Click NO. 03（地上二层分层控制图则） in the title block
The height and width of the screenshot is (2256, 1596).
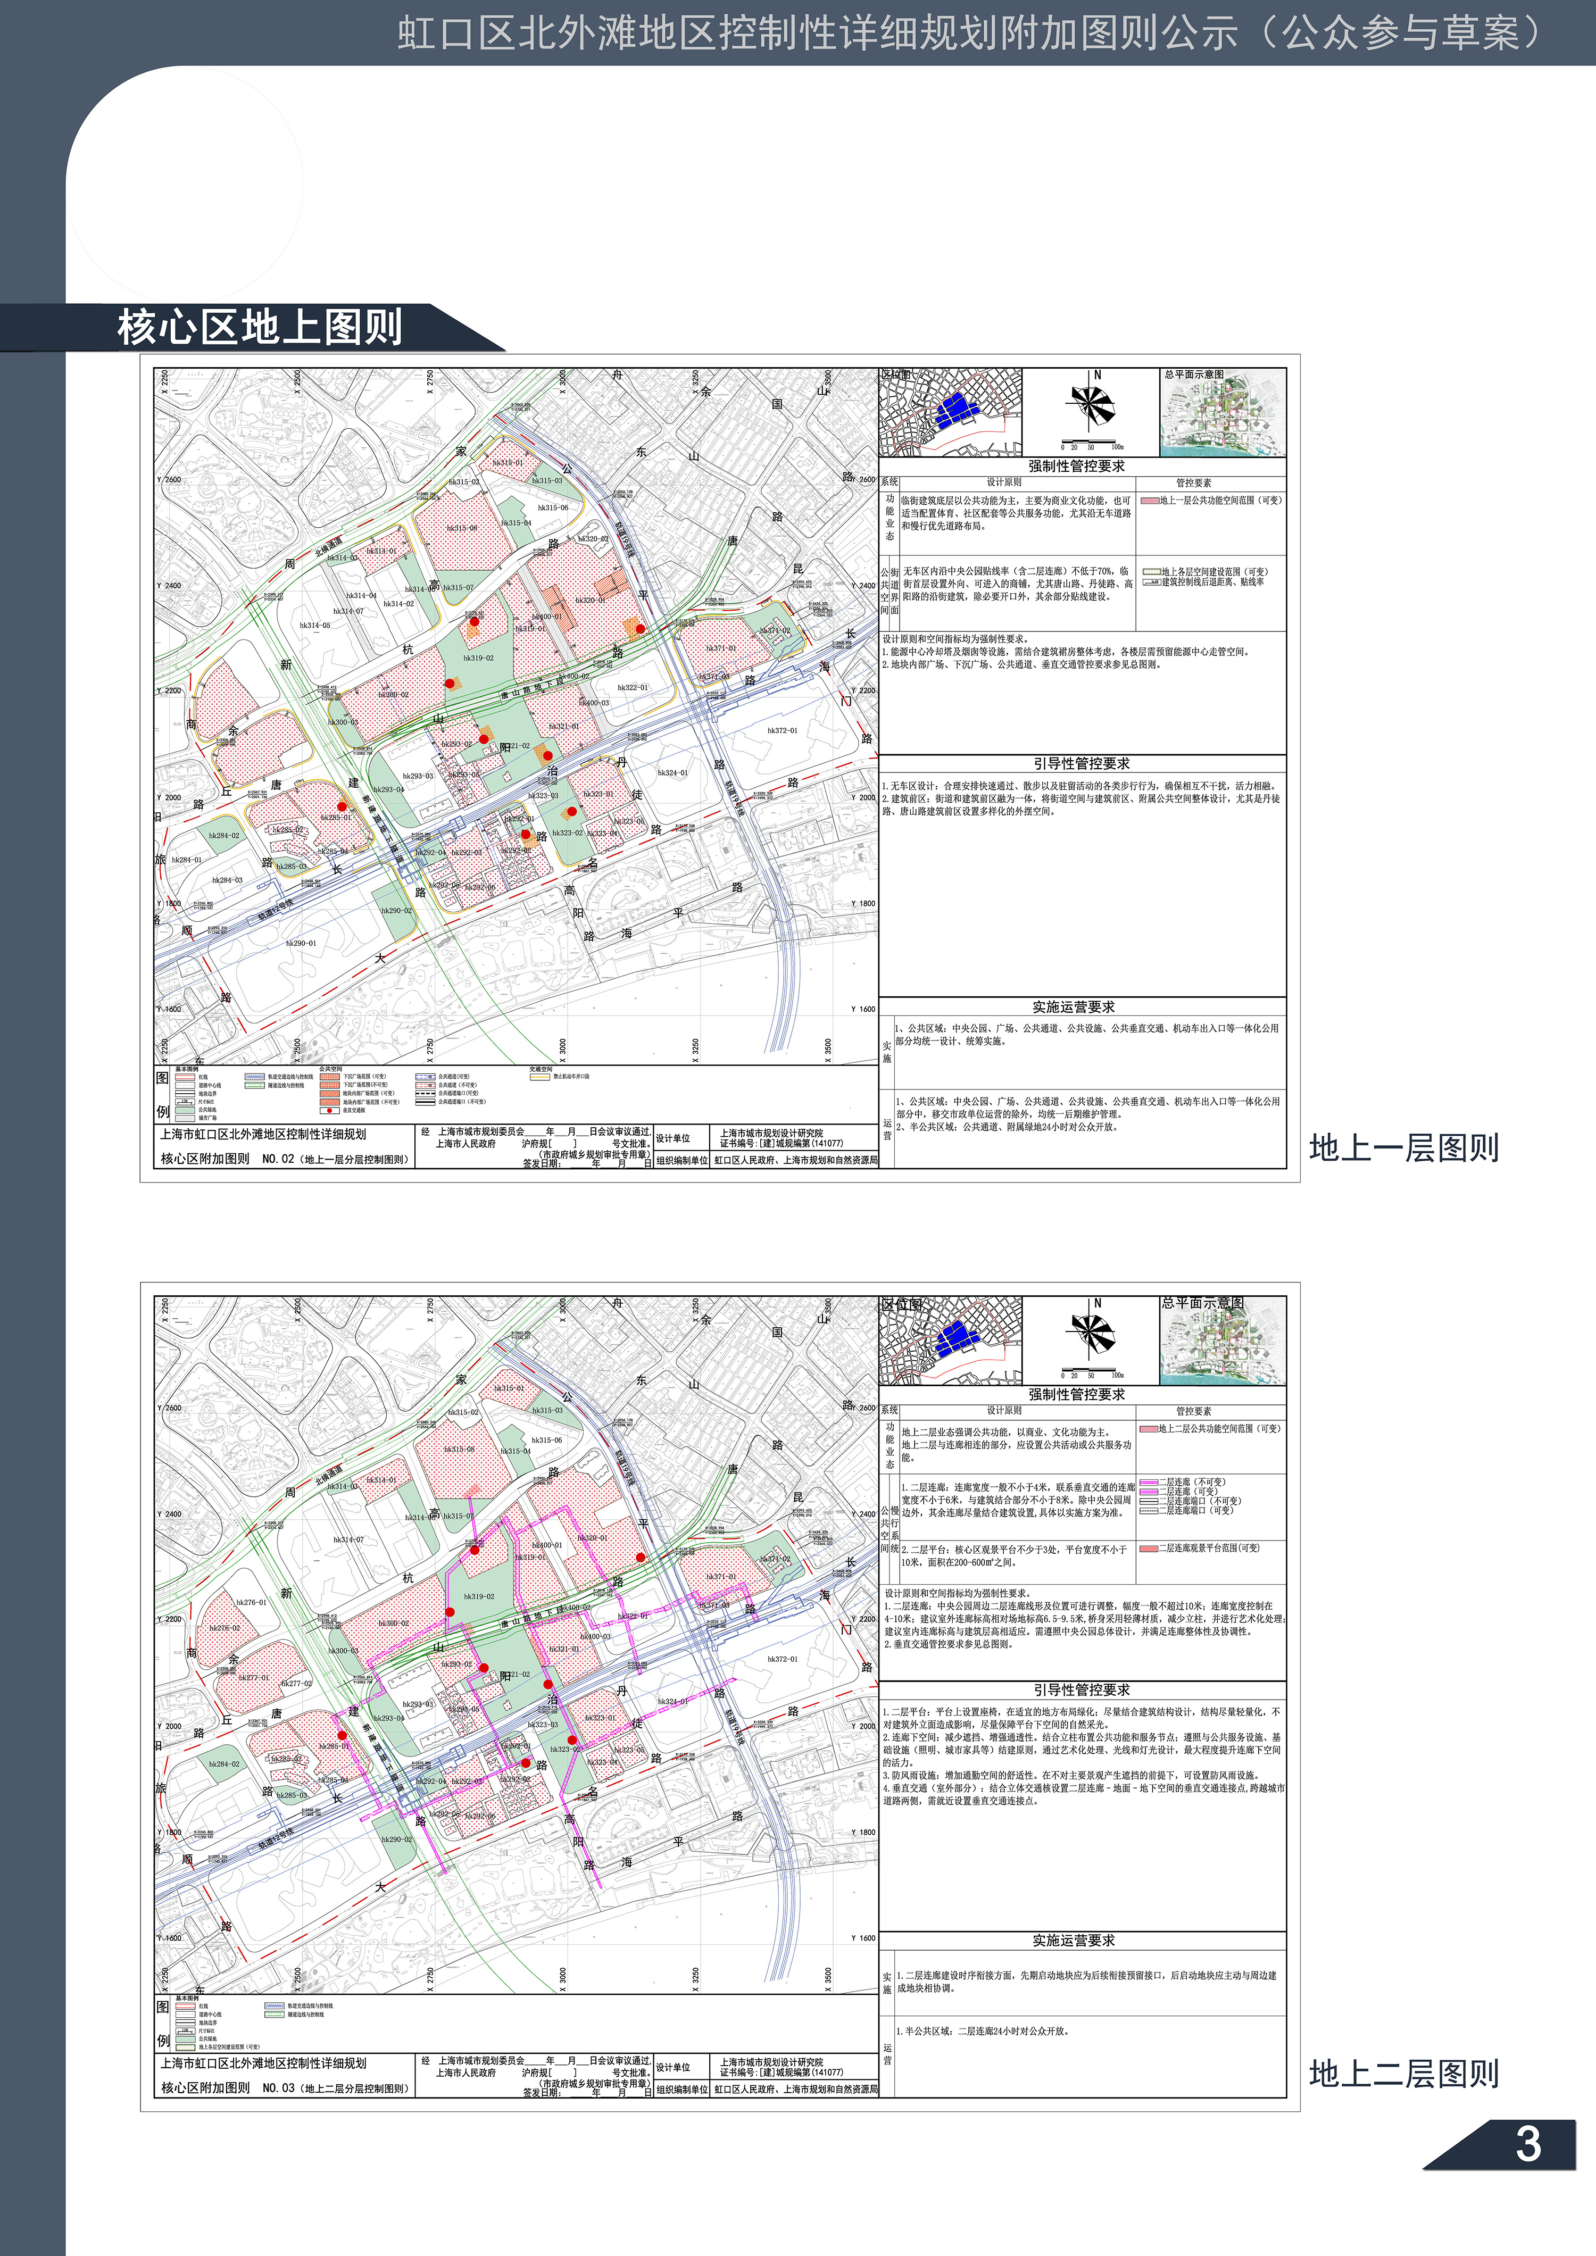point(335,2088)
